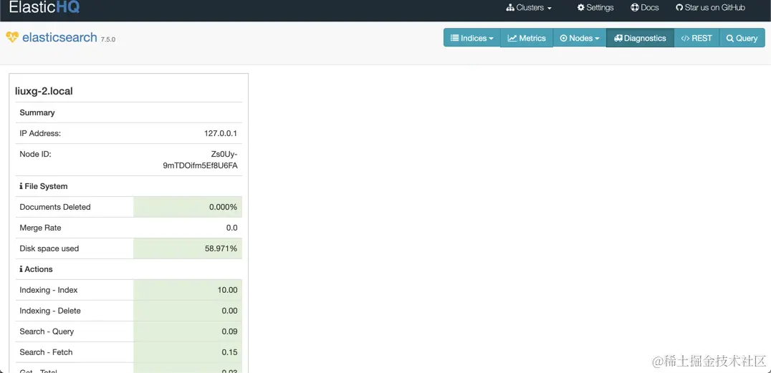The image size is (771, 373).
Task: Click the Disk space used label
Action: click(x=49, y=248)
